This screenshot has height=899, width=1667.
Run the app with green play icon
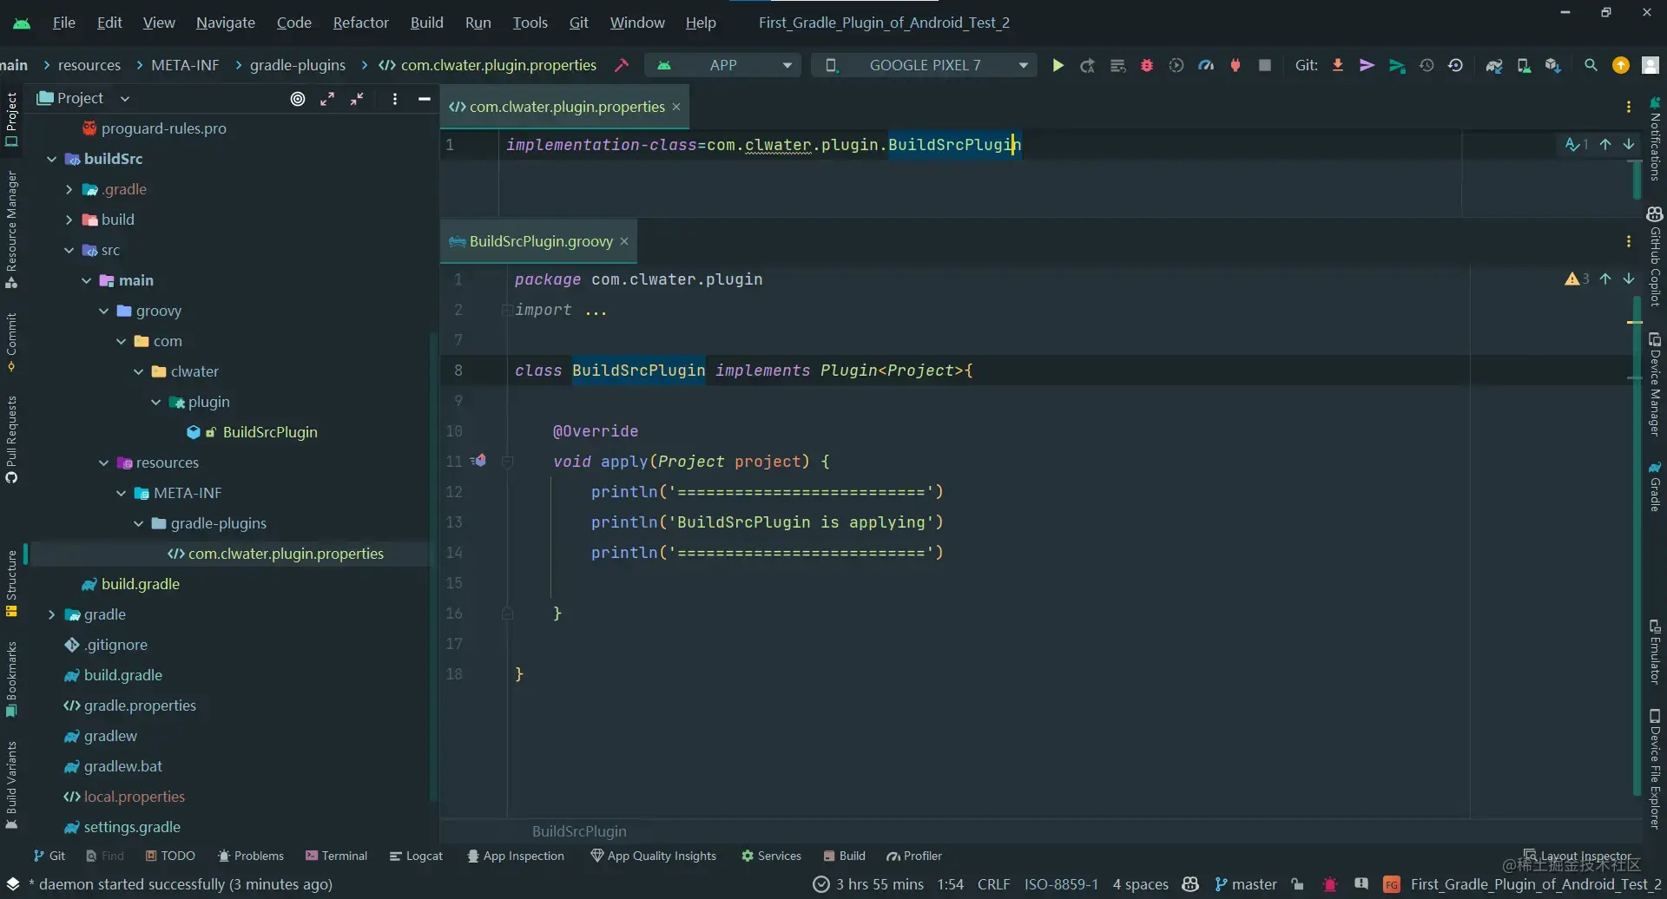[x=1058, y=65]
